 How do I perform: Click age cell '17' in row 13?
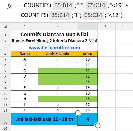(x=87, y=105)
